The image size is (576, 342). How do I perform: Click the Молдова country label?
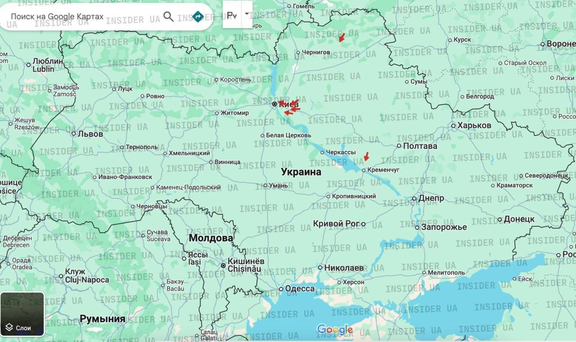point(211,238)
